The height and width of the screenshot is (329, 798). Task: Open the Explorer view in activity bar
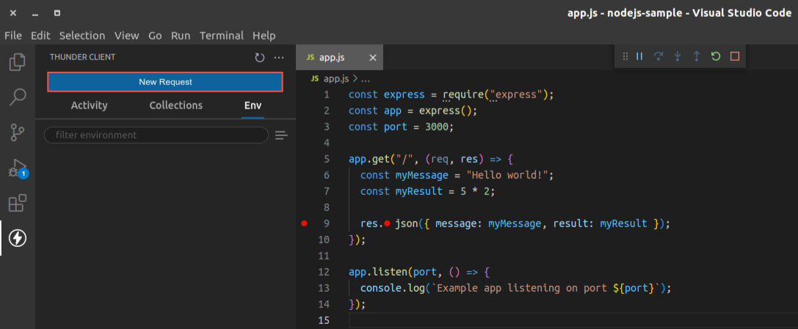[x=18, y=62]
